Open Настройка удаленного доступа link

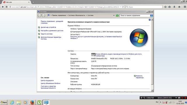point(52,31)
